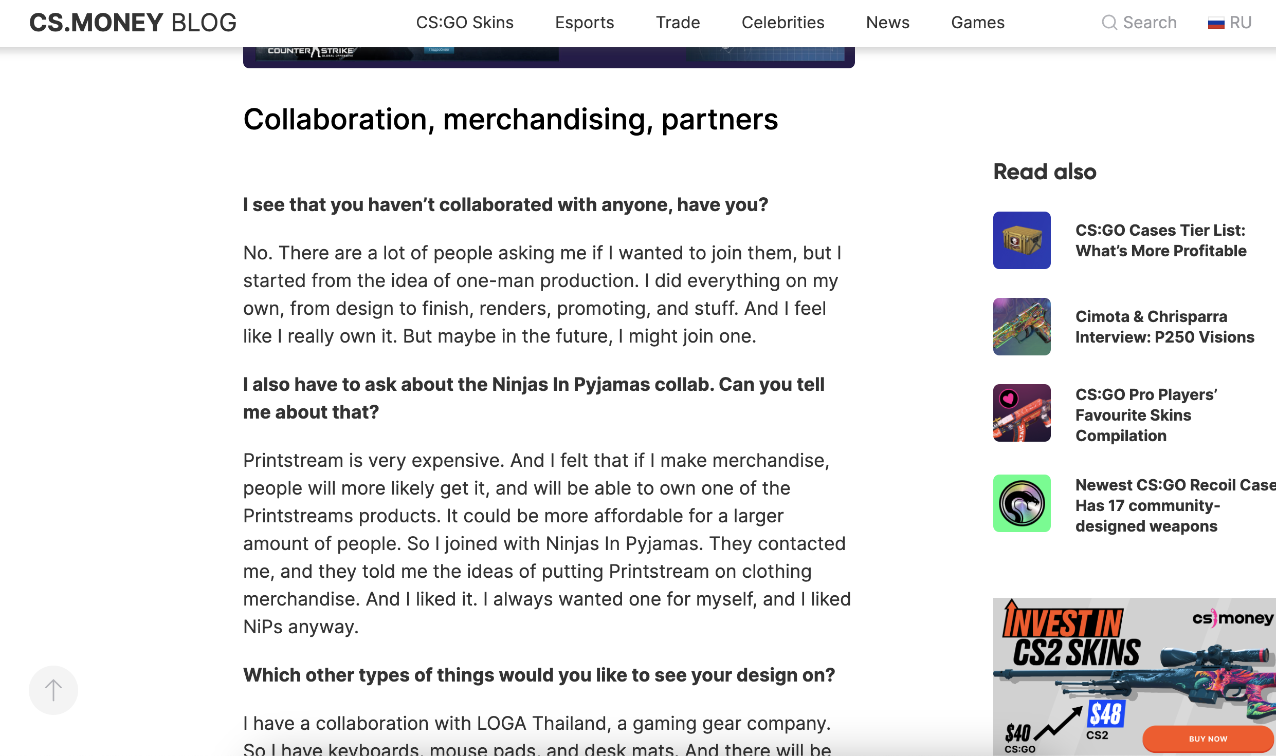Viewport: 1276px width, 756px height.
Task: Click the Recoil Case snake logo thumbnail
Action: 1022,503
